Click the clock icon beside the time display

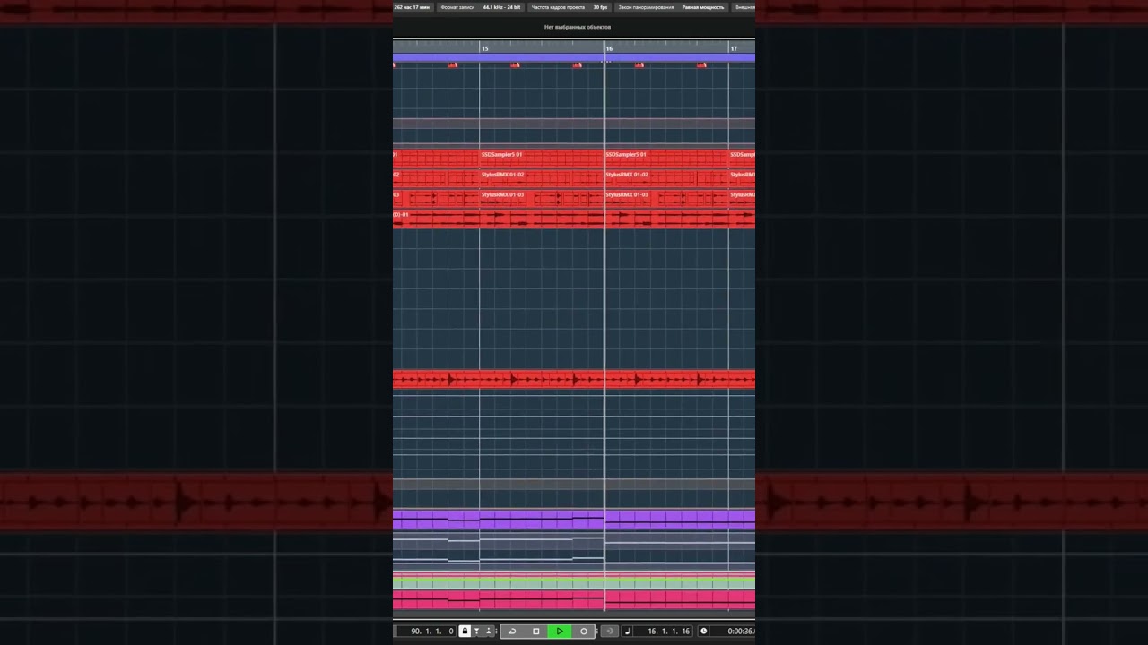[x=703, y=631]
